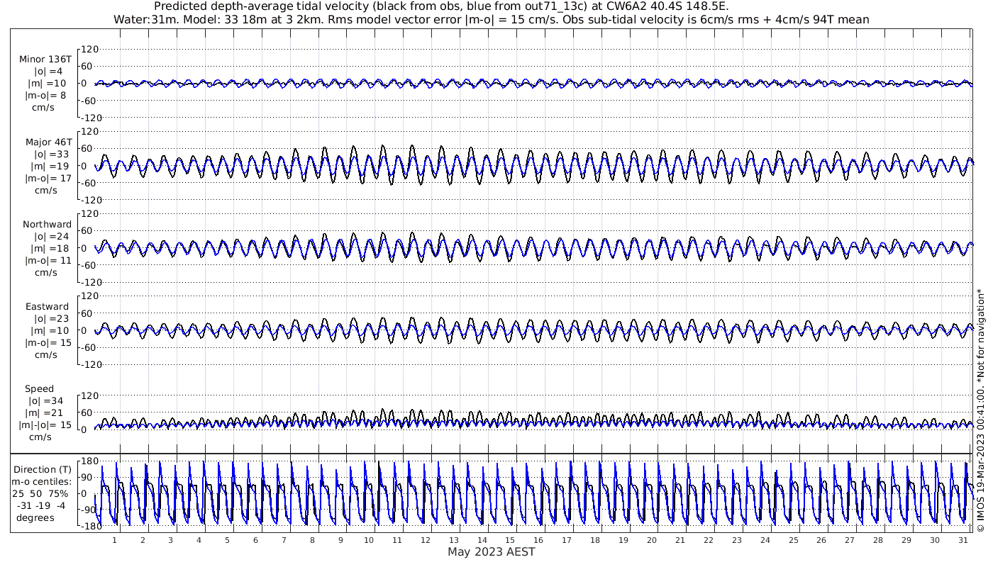
Task: Click the '|m-o|= 17' value under Major 46T
Action: [48, 178]
